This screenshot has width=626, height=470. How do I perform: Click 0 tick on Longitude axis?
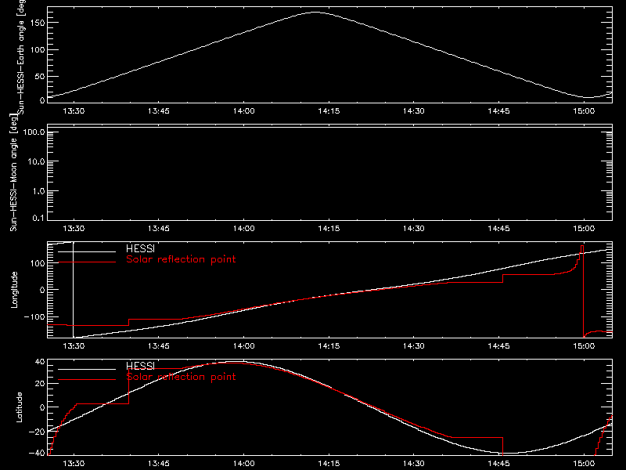[x=42, y=290]
